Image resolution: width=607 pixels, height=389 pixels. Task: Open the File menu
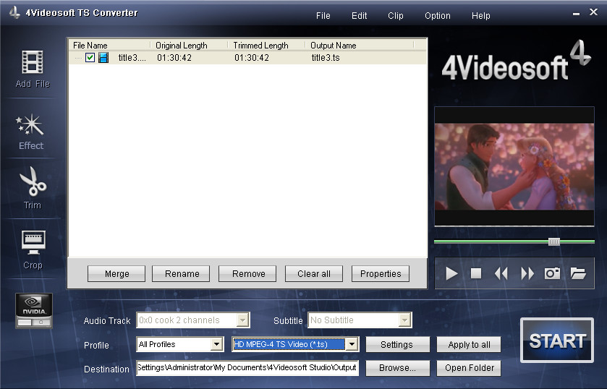323,16
